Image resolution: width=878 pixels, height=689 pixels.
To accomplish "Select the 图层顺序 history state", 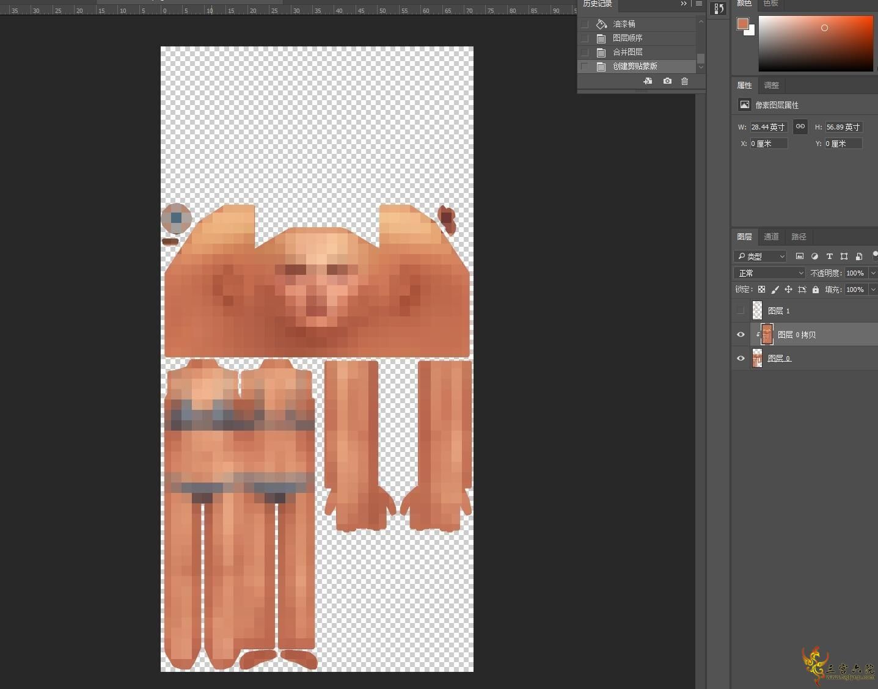I will pos(637,38).
